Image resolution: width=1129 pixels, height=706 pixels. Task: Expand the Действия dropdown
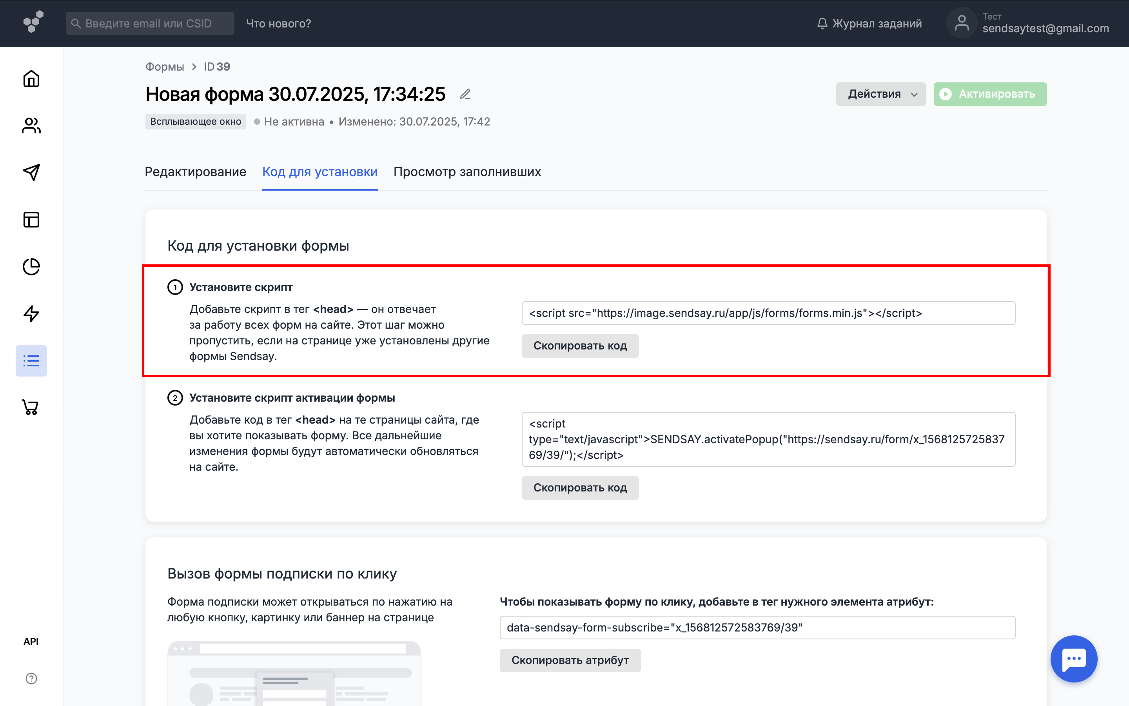[x=880, y=94]
